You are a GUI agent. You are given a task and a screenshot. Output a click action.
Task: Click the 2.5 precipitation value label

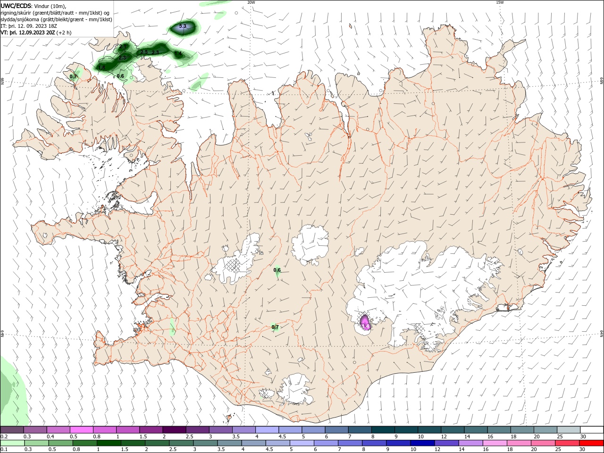(144, 52)
